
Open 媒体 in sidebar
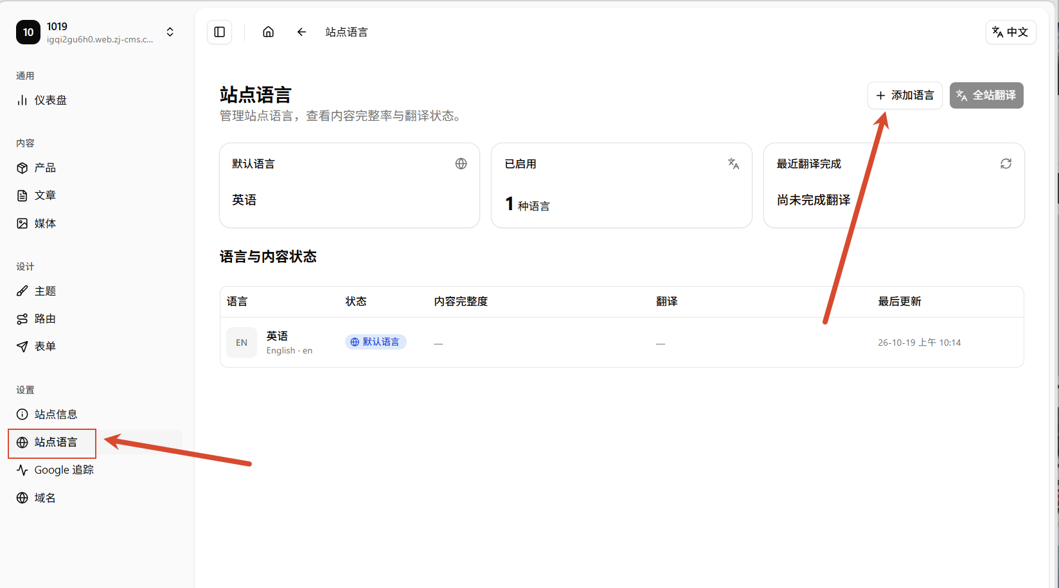(x=95, y=224)
